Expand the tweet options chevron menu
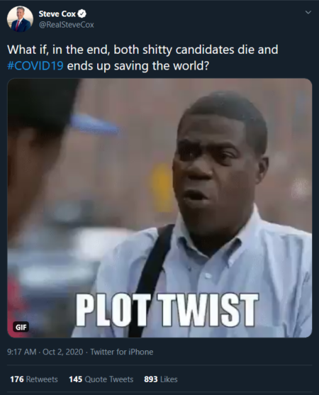319x395 pixels. [x=308, y=12]
